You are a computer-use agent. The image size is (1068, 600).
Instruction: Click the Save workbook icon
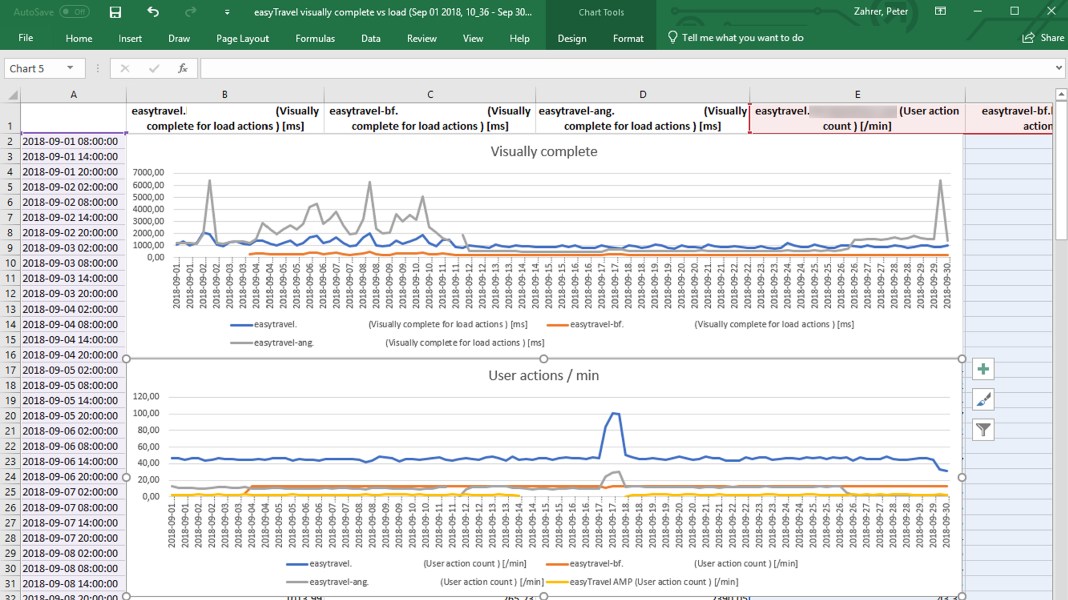tap(115, 12)
